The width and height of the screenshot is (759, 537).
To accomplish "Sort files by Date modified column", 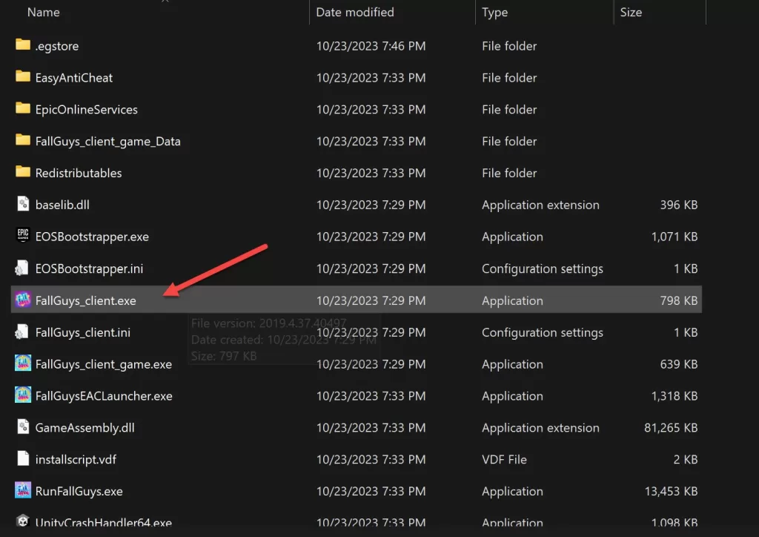I will (x=355, y=12).
